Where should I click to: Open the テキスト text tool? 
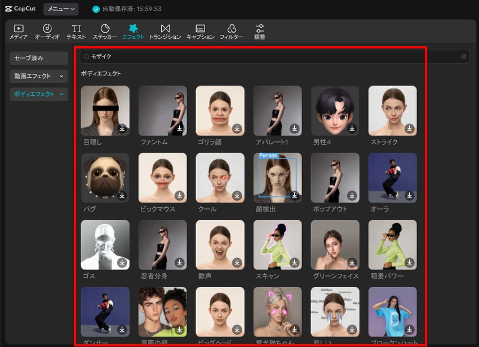(x=76, y=32)
